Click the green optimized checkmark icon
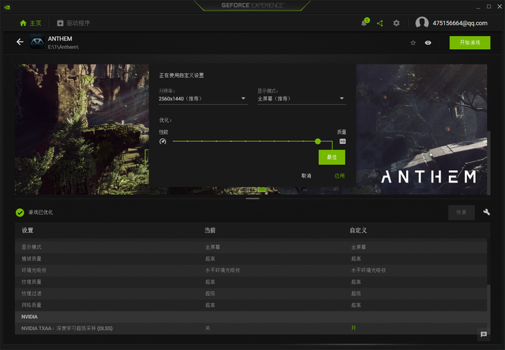The image size is (505, 350). point(20,212)
